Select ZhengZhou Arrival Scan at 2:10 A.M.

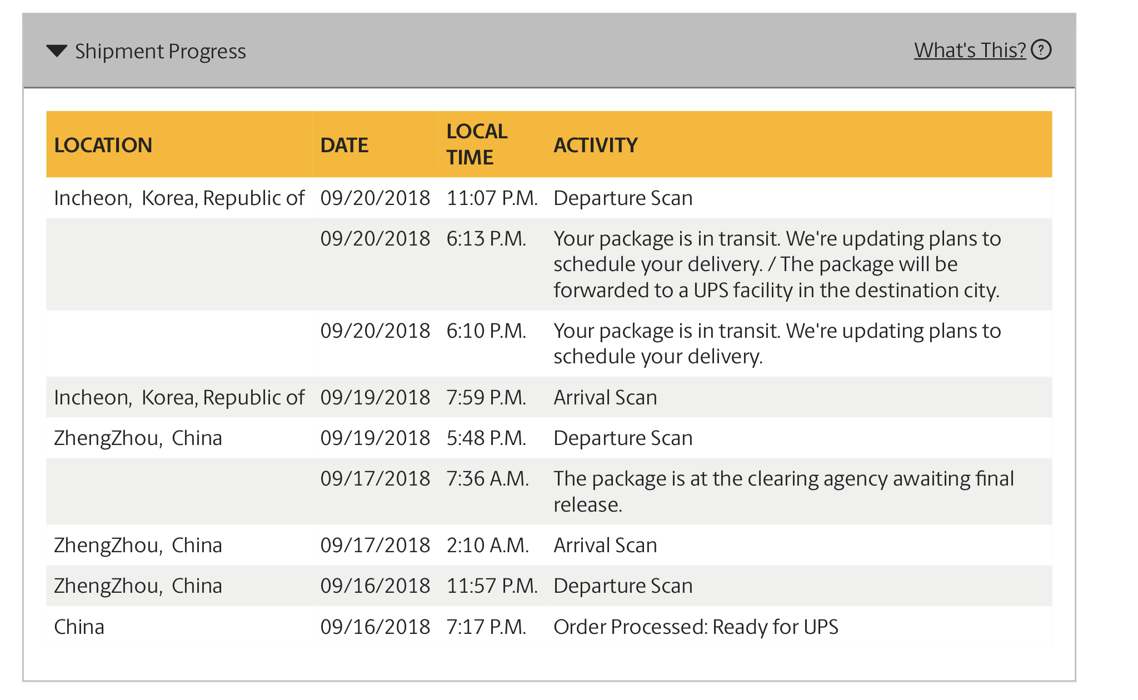(549, 545)
